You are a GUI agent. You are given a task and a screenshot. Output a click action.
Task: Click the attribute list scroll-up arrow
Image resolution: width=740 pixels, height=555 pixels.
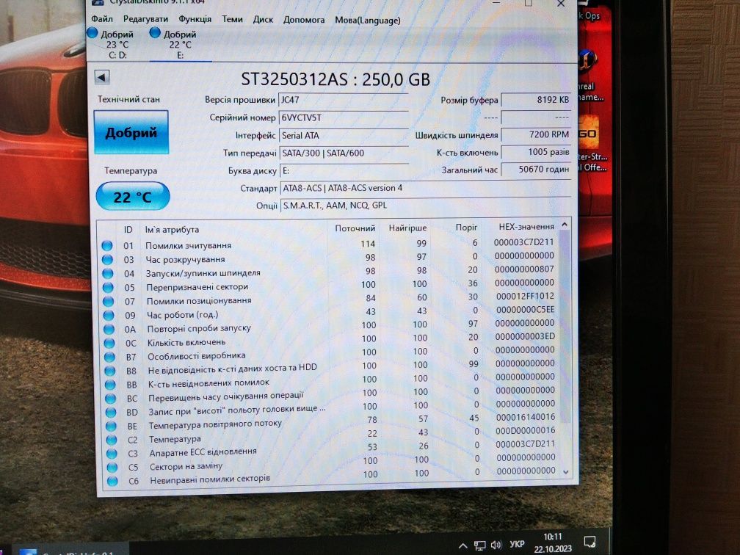coord(565,225)
